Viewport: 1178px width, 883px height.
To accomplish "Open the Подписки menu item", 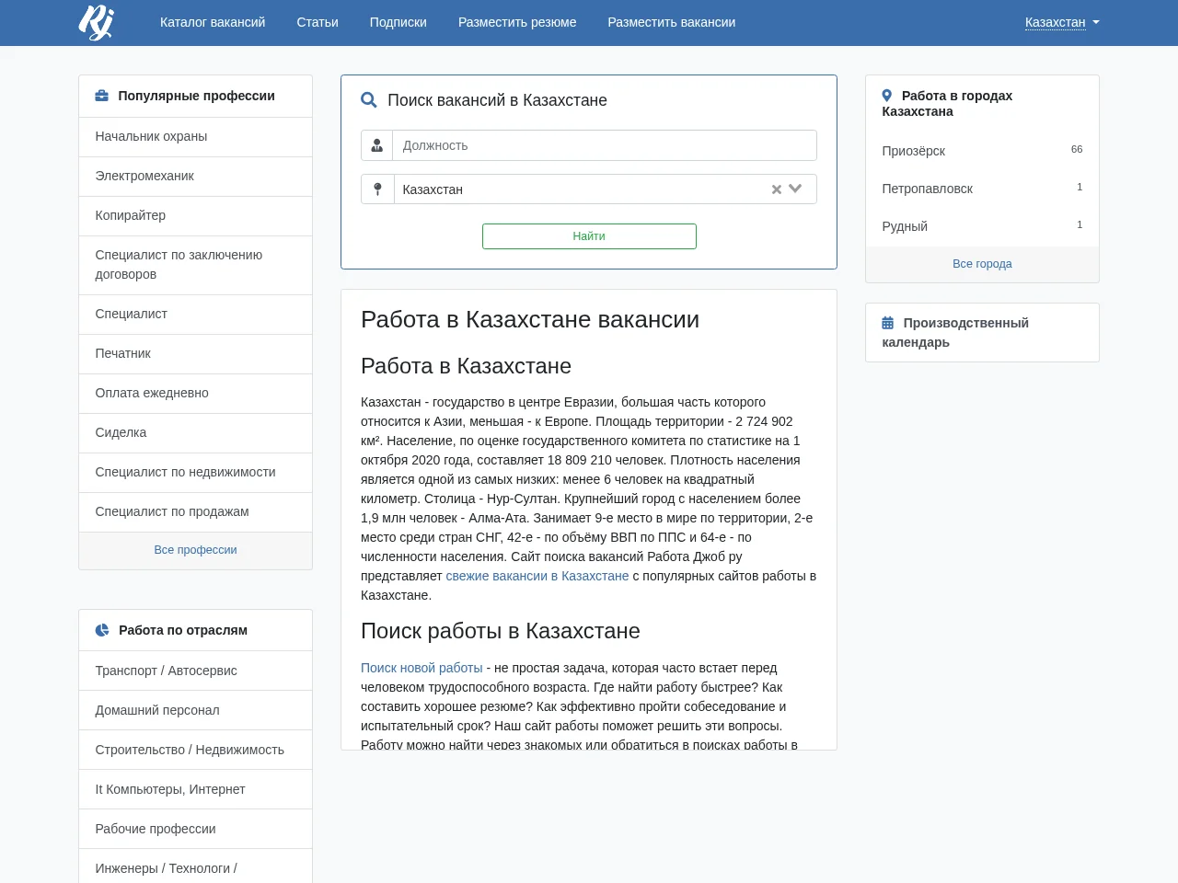I will pos(398,22).
